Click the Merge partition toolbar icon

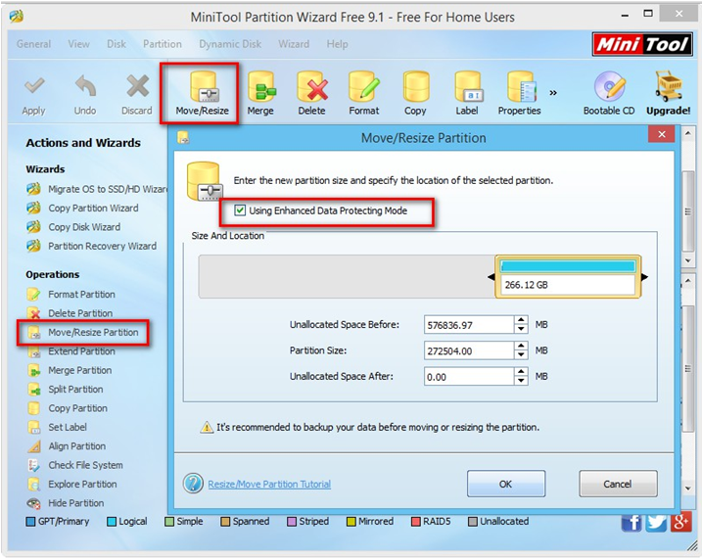click(261, 87)
